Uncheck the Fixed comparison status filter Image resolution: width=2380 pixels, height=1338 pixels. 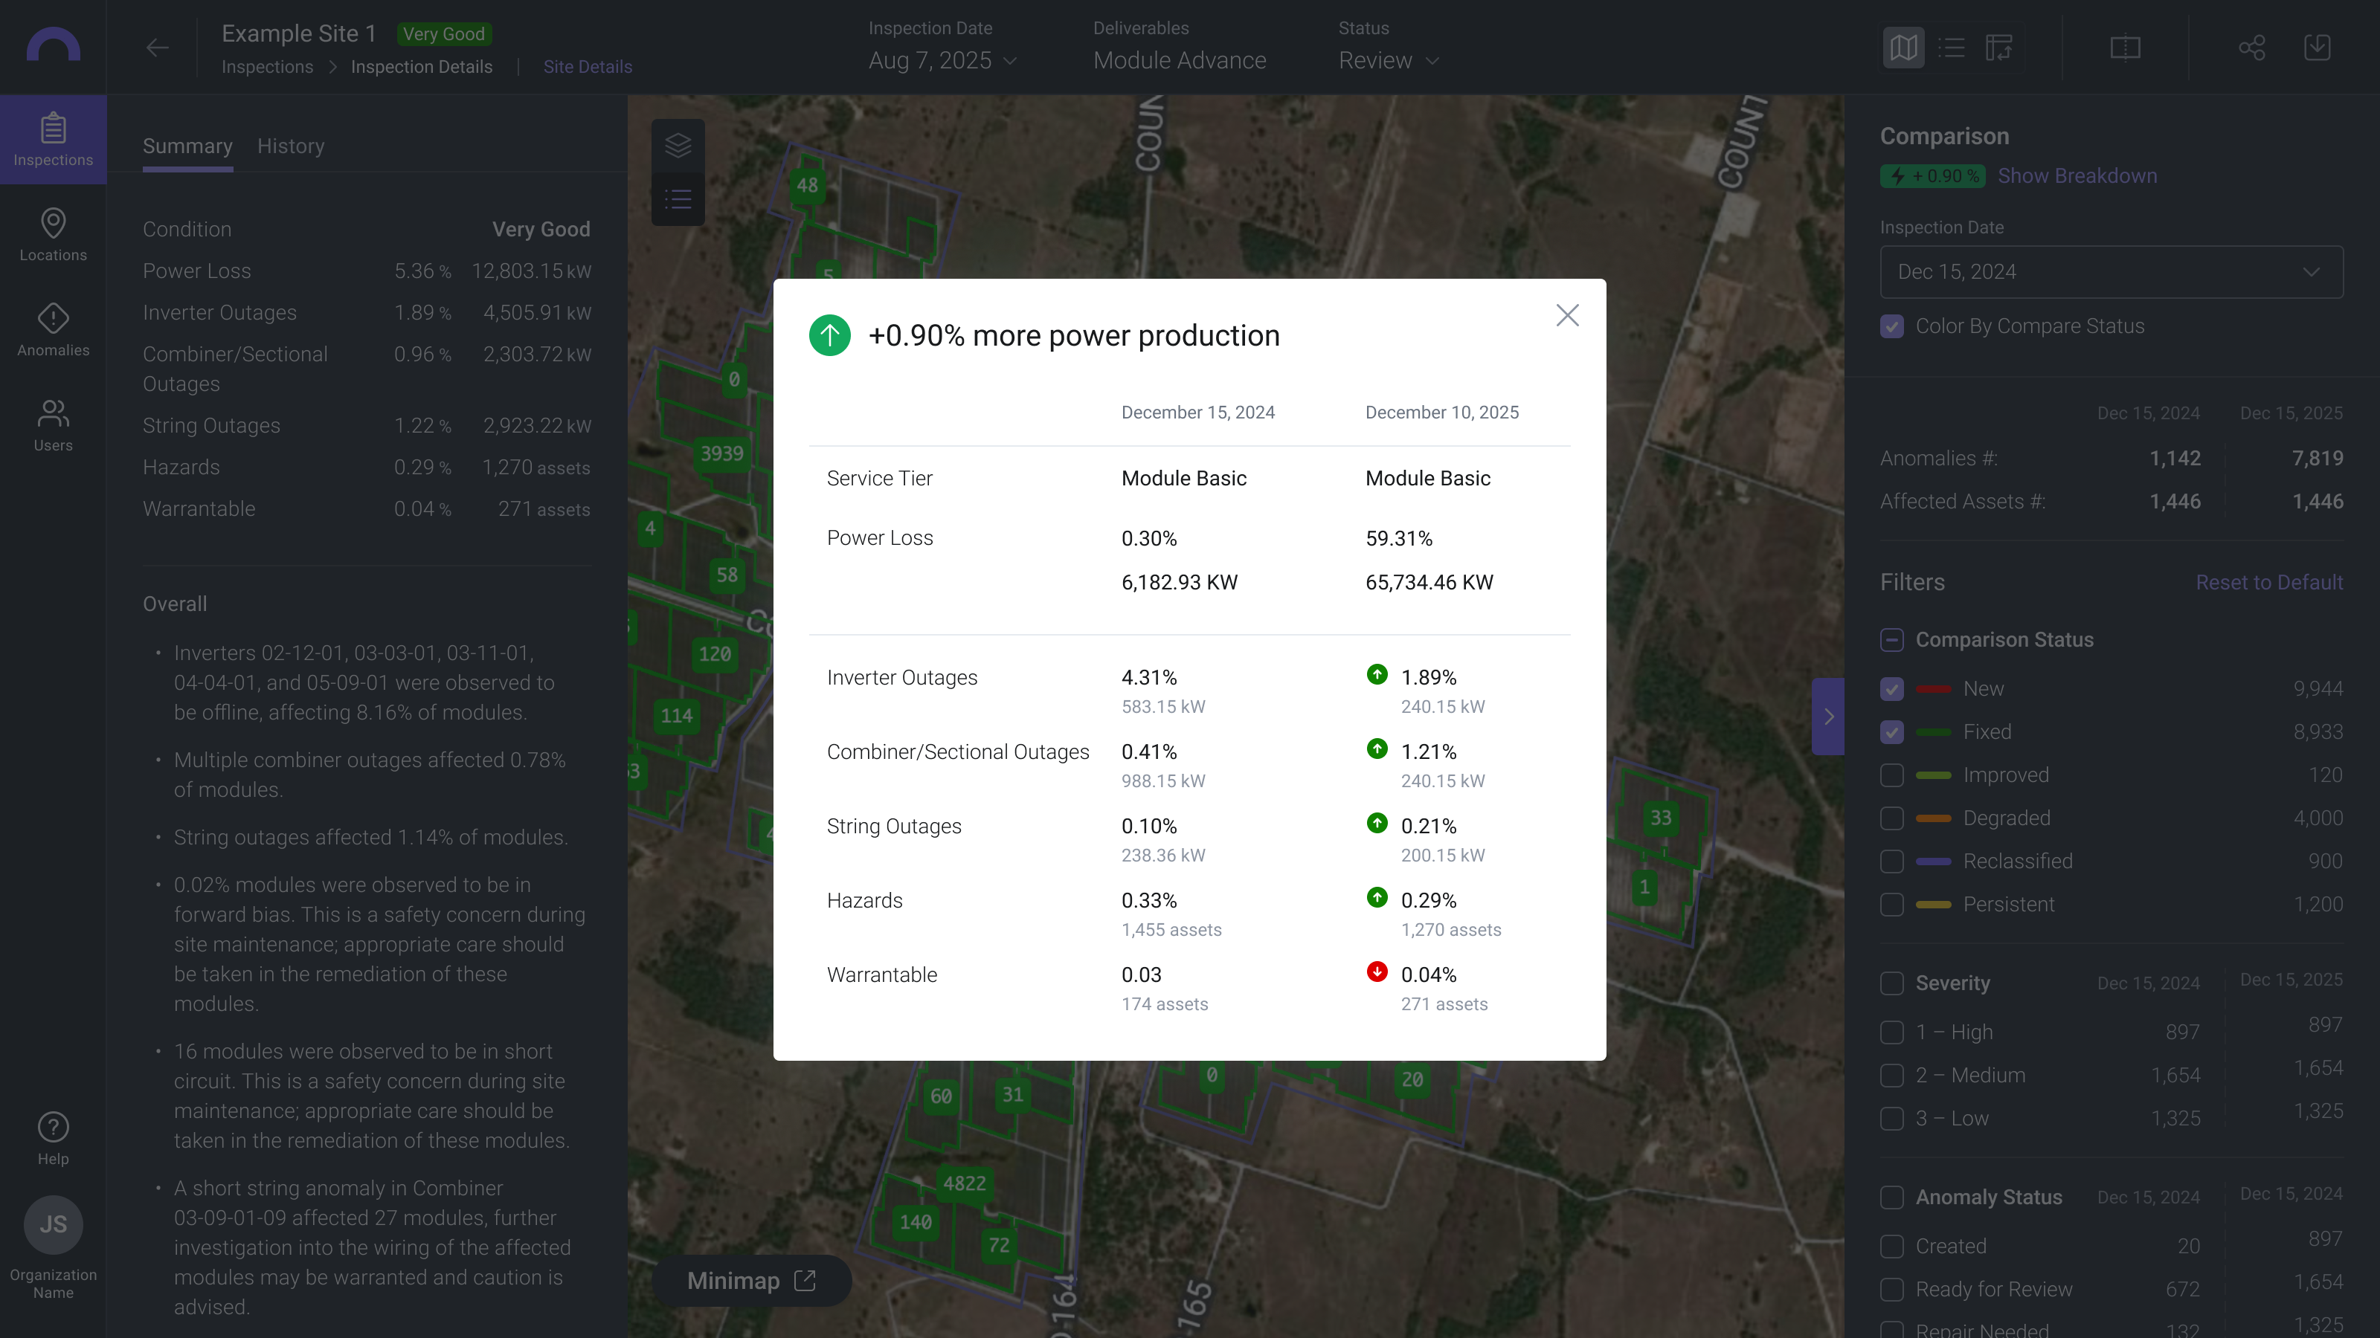1891,732
